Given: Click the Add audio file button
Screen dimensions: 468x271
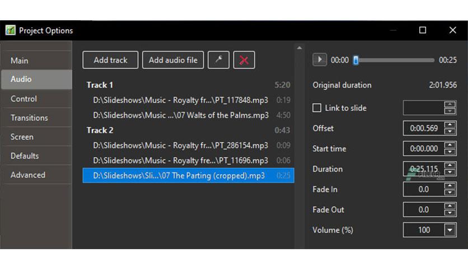Looking at the screenshot, I should pos(173,60).
